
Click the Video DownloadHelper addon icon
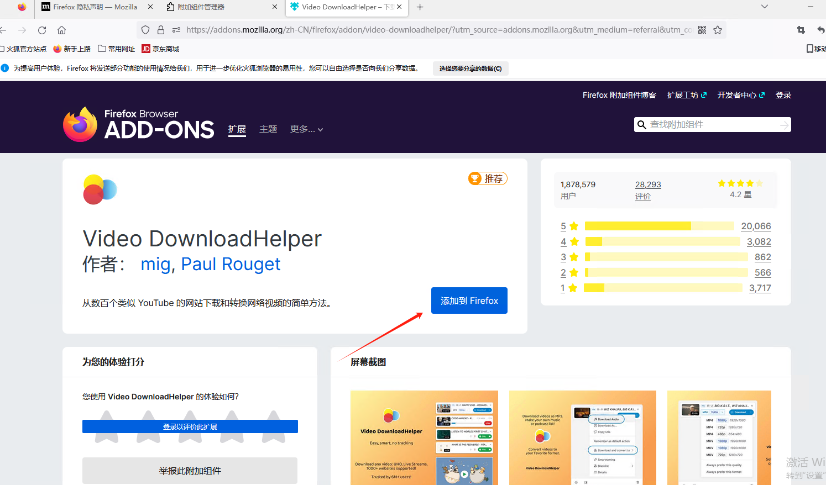(x=100, y=189)
